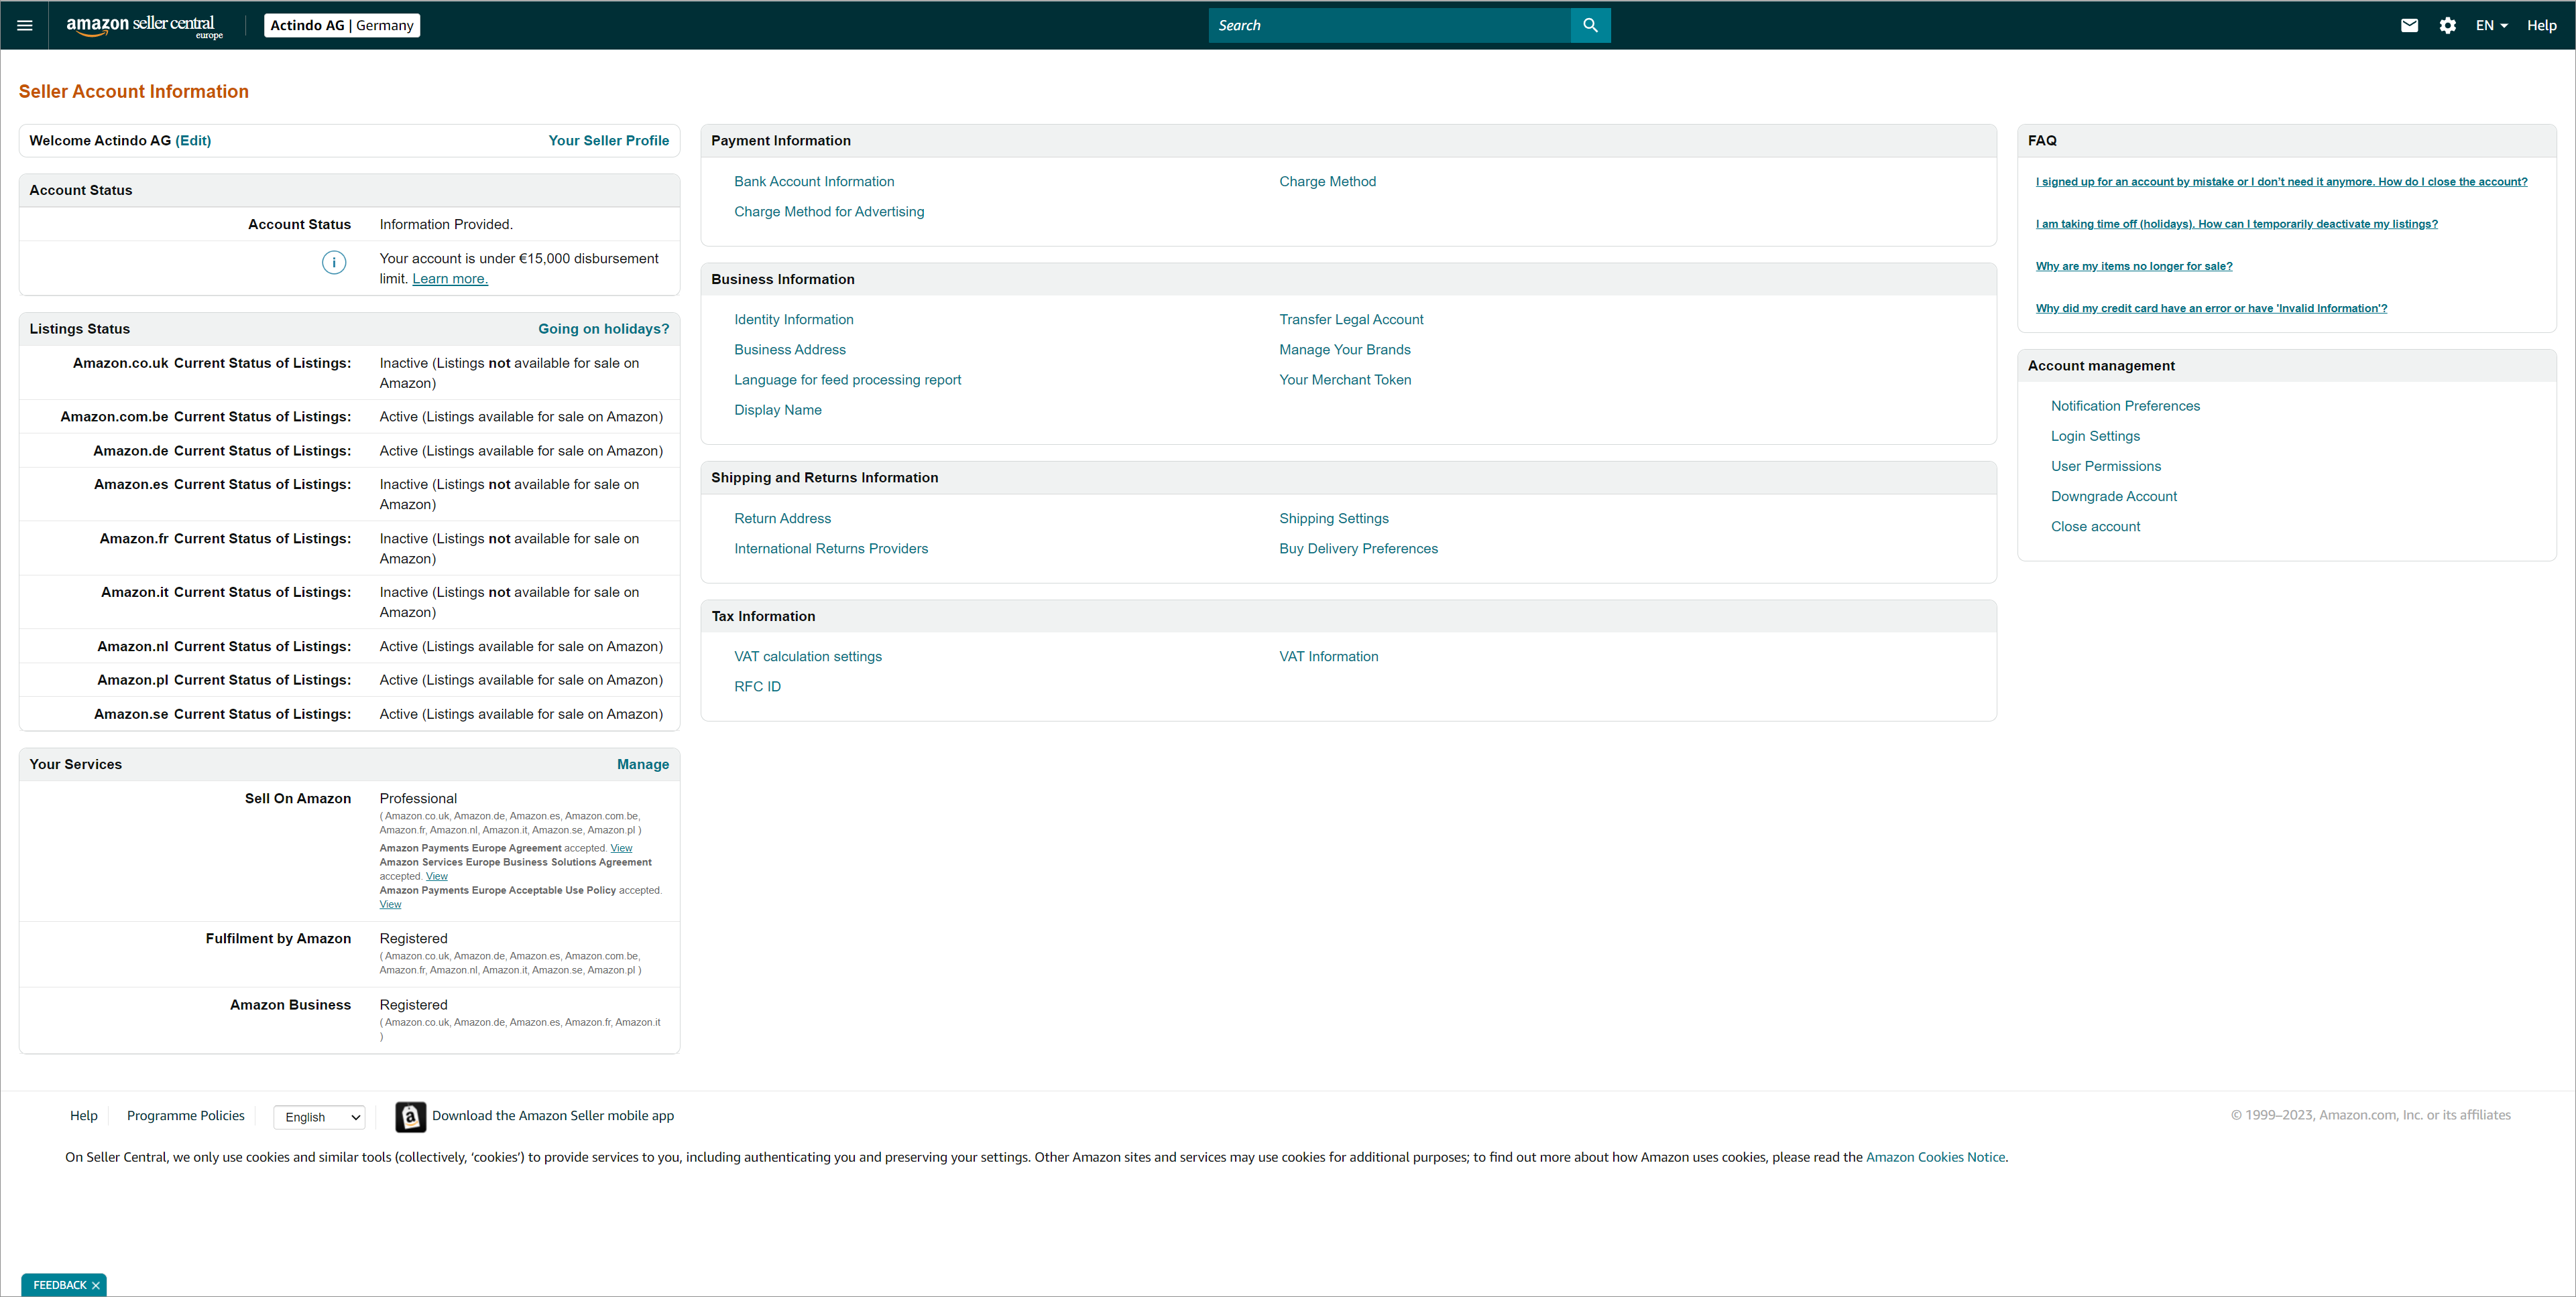Screen dimensions: 2576x1297
Task: Open FAQ on closing the account
Action: [x=2281, y=182]
